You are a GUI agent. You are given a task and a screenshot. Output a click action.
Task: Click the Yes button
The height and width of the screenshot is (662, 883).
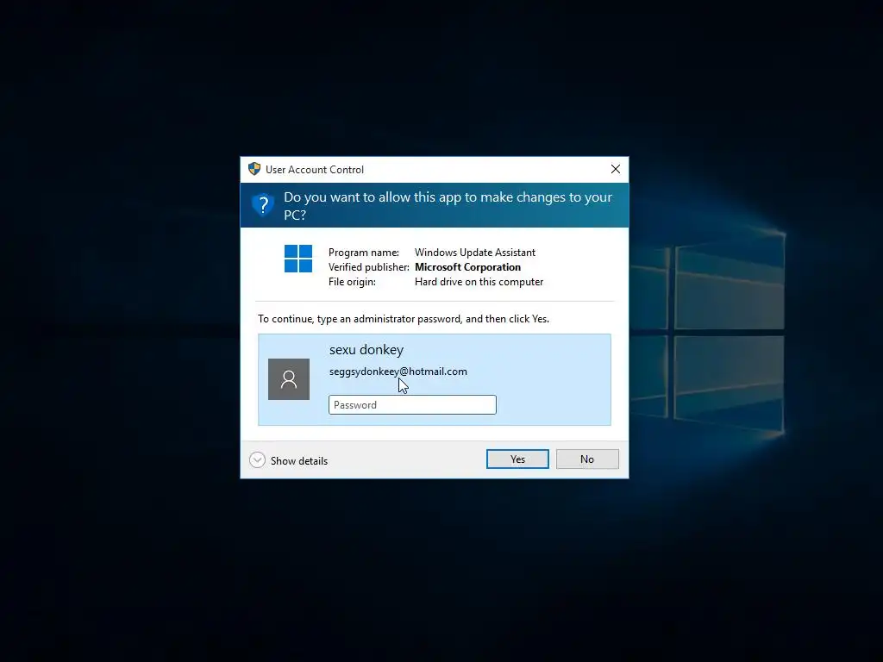click(517, 459)
